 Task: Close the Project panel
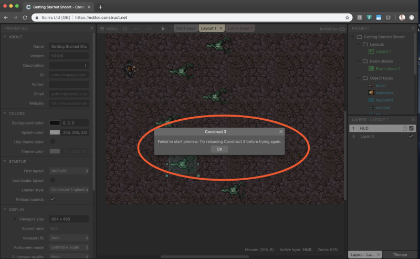(413, 28)
